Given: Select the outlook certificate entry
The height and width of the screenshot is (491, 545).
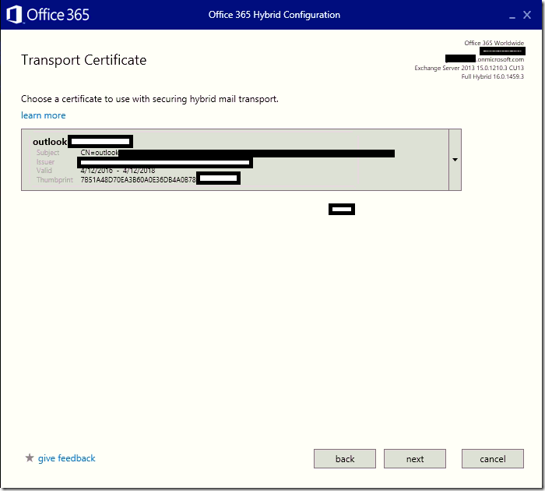Looking at the screenshot, I should [x=235, y=160].
